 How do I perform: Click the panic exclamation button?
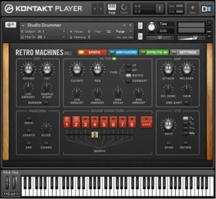pos(160,9)
